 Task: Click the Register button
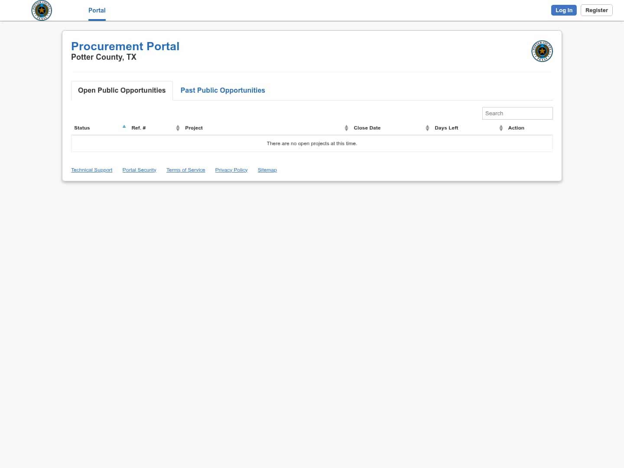coord(597,10)
